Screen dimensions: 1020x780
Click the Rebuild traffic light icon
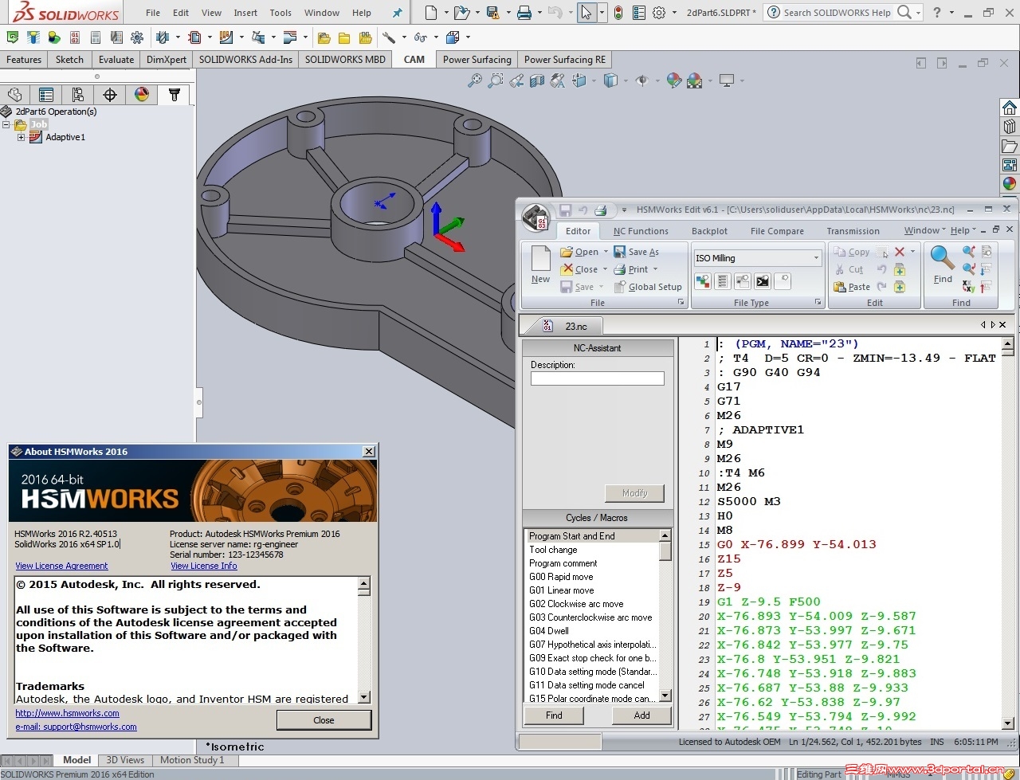(x=618, y=13)
